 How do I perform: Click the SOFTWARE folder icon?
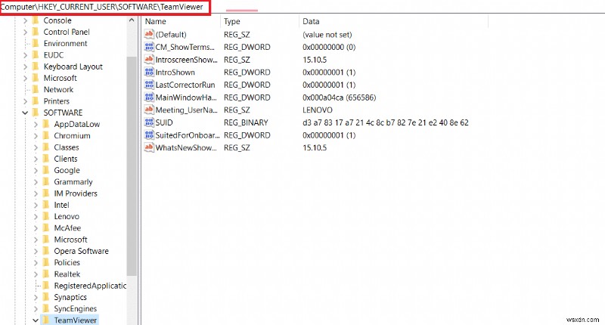pos(36,113)
